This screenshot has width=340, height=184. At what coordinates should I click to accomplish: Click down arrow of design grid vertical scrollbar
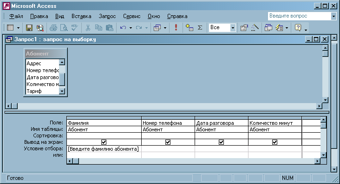coord(323,155)
